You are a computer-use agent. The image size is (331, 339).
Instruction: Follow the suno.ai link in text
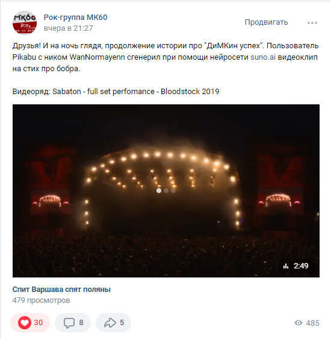tap(263, 57)
